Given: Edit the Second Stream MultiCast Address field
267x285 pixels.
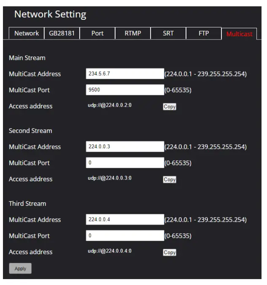Looking at the screenshot, I should (125, 147).
